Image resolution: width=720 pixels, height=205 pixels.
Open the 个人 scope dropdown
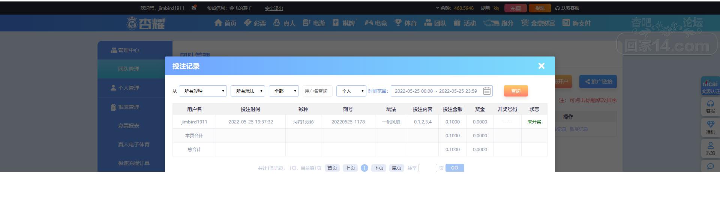(x=351, y=91)
